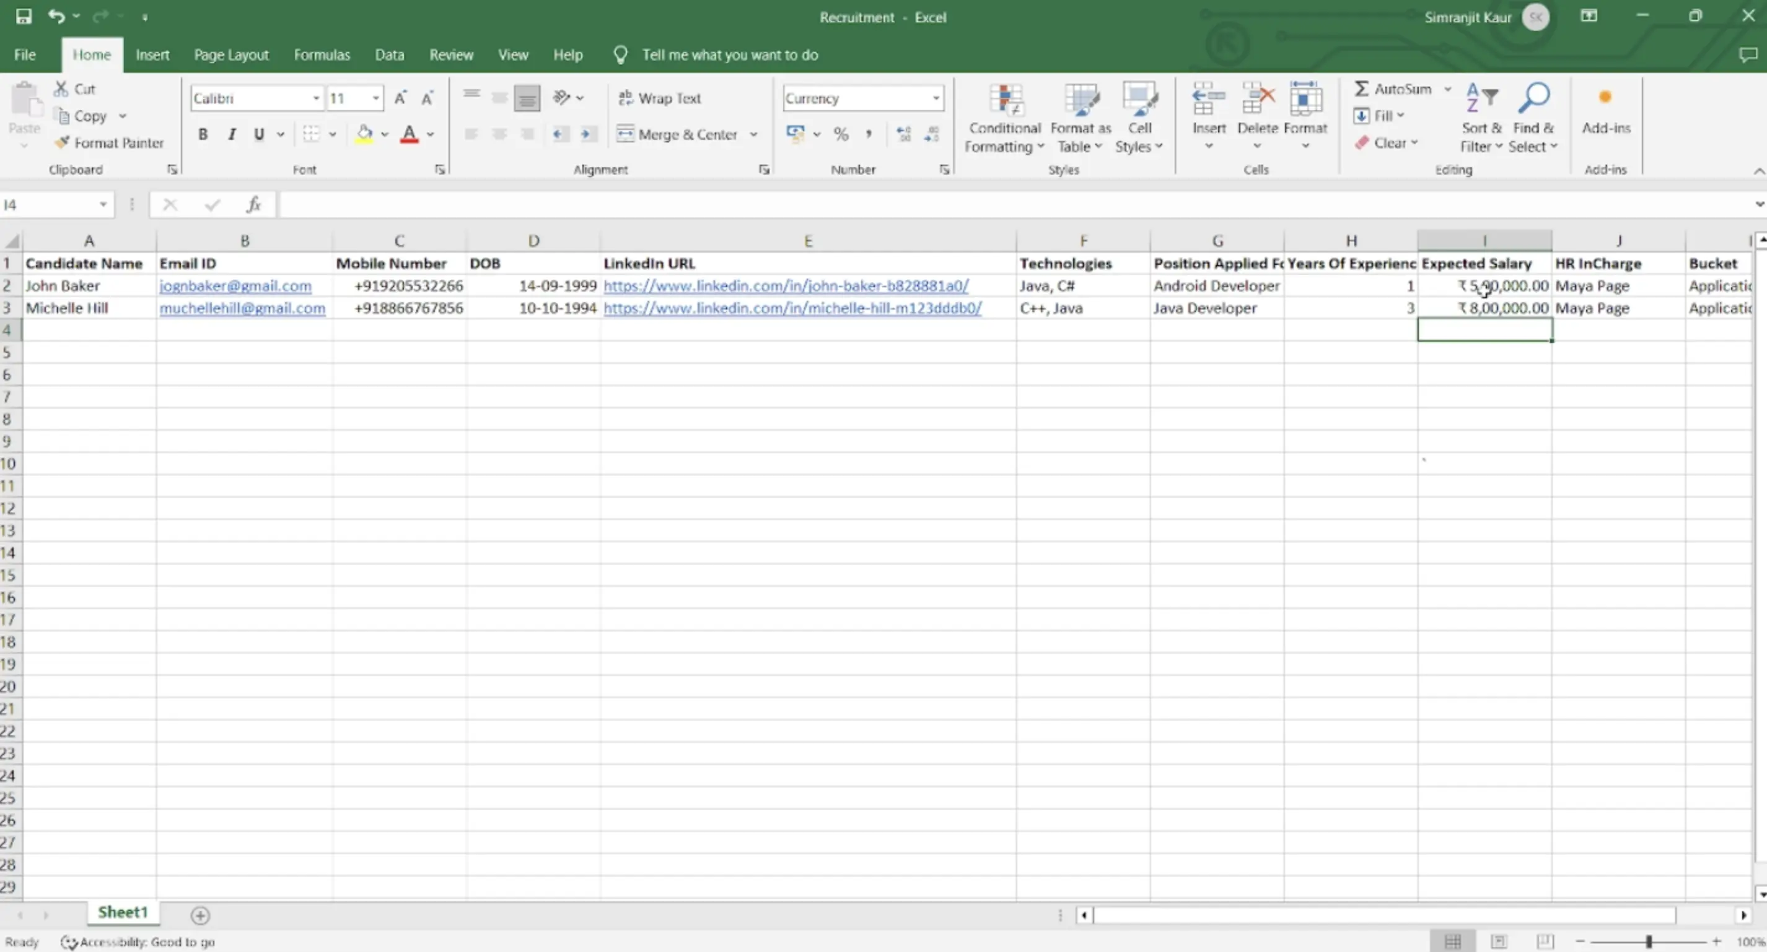Open the font size 11 dropdown
Viewport: 1767px width, 952px height.
pyautogui.click(x=376, y=98)
